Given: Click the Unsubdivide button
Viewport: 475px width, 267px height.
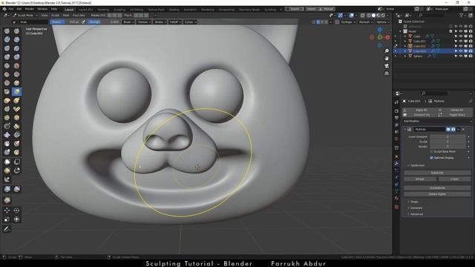Looking at the screenshot, I should pyautogui.click(x=437, y=188).
